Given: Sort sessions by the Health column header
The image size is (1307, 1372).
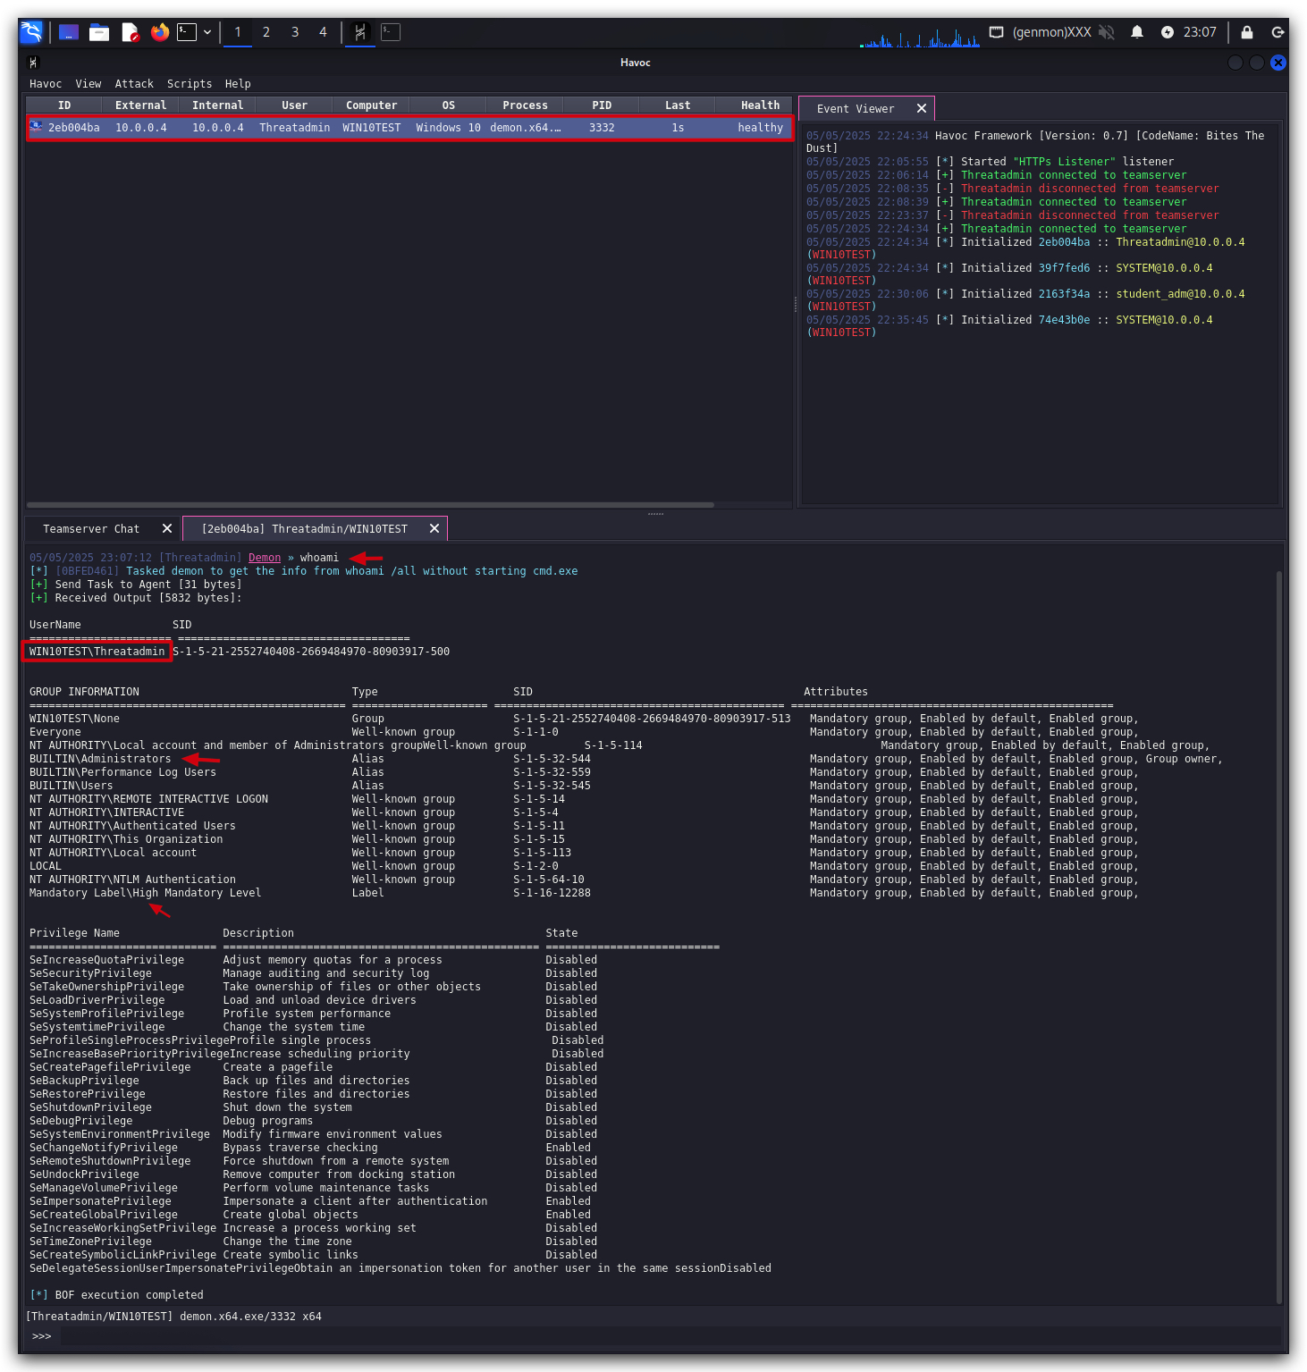Looking at the screenshot, I should pyautogui.click(x=760, y=105).
